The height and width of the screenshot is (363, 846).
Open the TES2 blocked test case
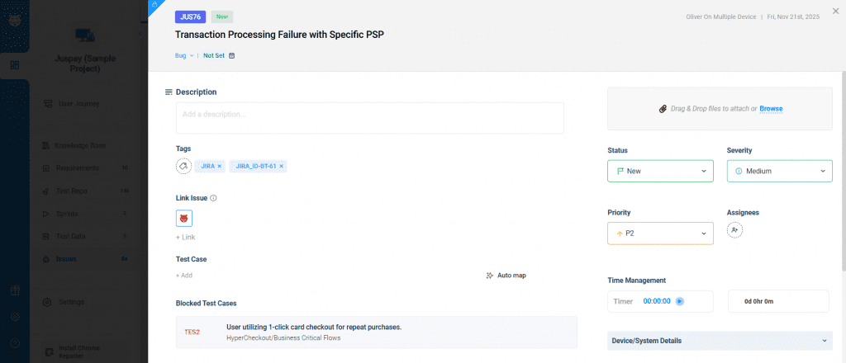[192, 332]
